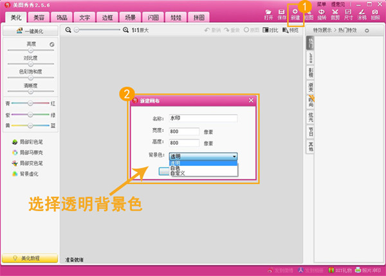This screenshot has width=386, height=276.
Task: Open the 拍照 (Camera) tool
Action: 375,15
